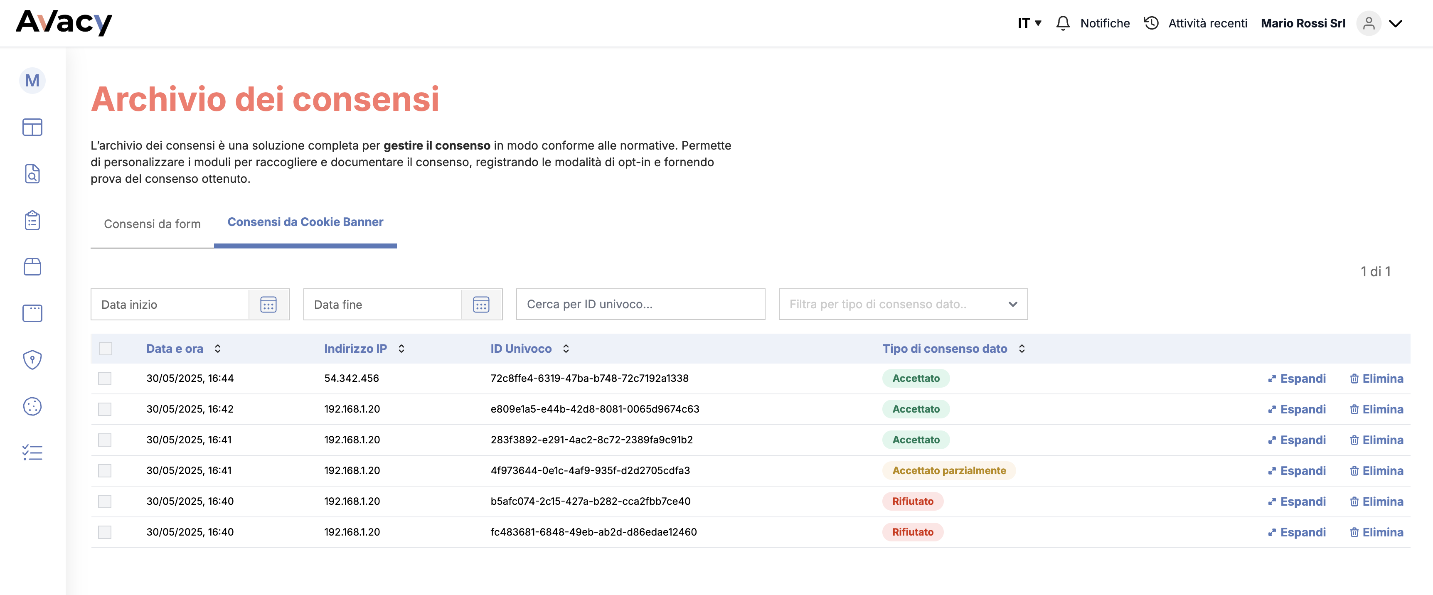Open the cookie icon in sidebar
Screen dimensions: 1433x595
(32, 406)
